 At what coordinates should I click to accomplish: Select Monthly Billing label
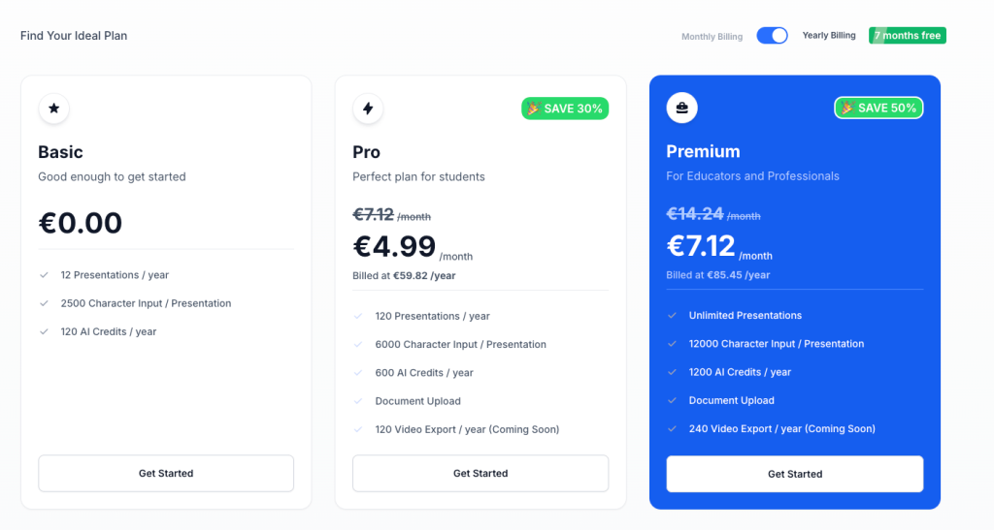click(712, 37)
